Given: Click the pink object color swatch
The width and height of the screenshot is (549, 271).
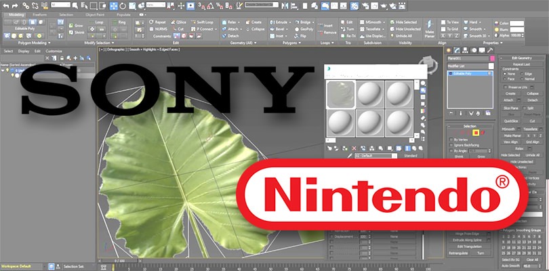Looking at the screenshot, I should coord(492,58).
